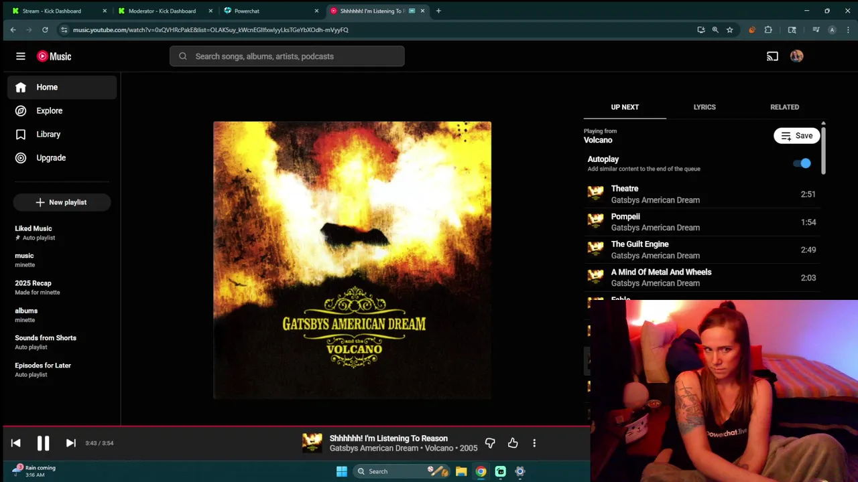
Task: Click the Explore sidebar label
Action: tap(50, 110)
